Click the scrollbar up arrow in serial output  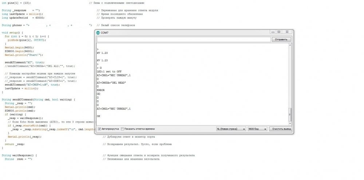pyautogui.click(x=290, y=45)
